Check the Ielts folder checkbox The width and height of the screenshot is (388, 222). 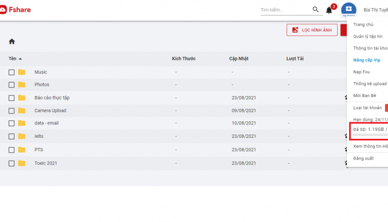tap(11, 137)
